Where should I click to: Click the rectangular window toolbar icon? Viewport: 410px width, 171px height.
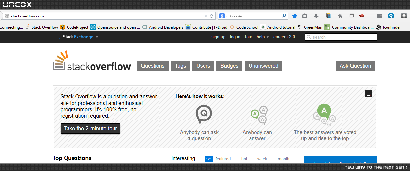(x=352, y=16)
